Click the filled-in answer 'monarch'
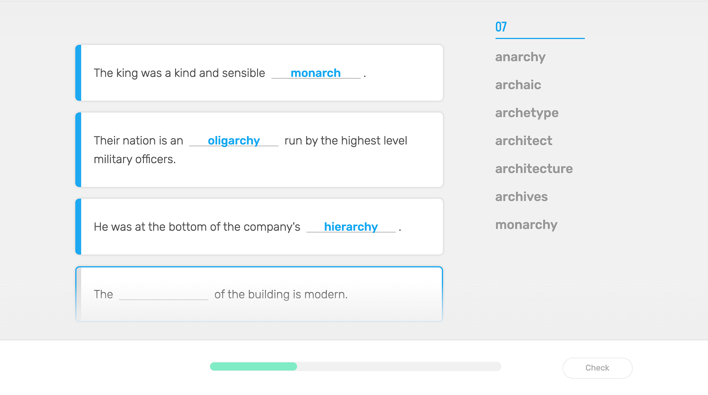This screenshot has width=708, height=395. [315, 73]
